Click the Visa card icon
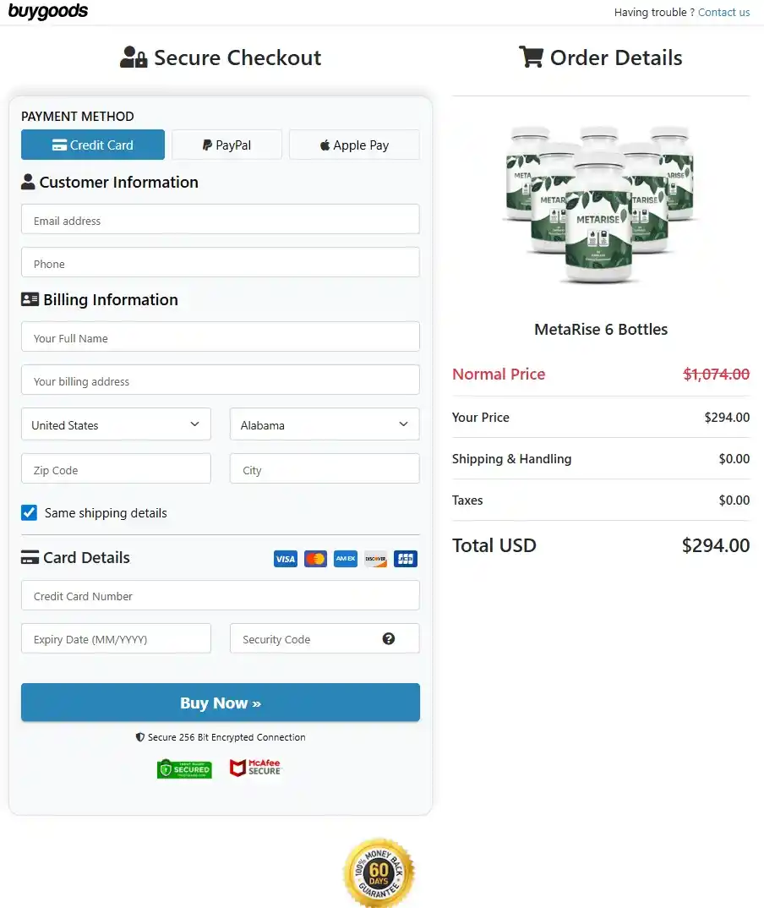This screenshot has height=908, width=764. (x=285, y=559)
